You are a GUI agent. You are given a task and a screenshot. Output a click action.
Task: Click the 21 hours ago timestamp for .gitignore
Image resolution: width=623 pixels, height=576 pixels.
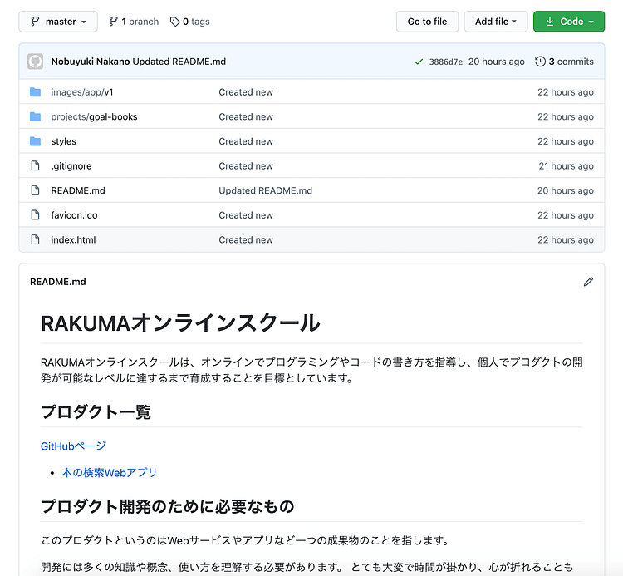click(567, 166)
